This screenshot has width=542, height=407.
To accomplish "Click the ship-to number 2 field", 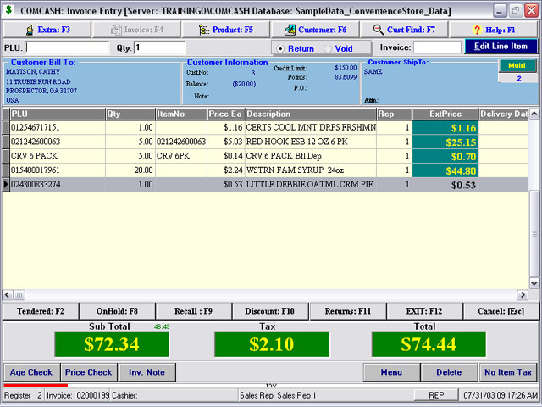I will (x=518, y=79).
